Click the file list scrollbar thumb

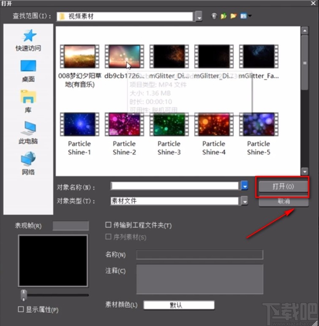305,63
